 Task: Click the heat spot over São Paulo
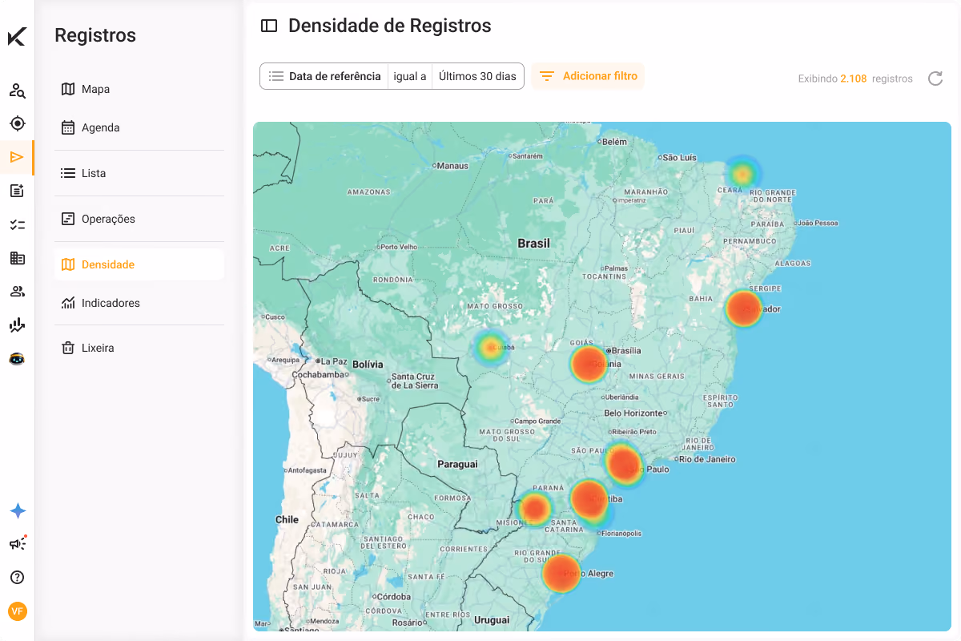tap(624, 465)
